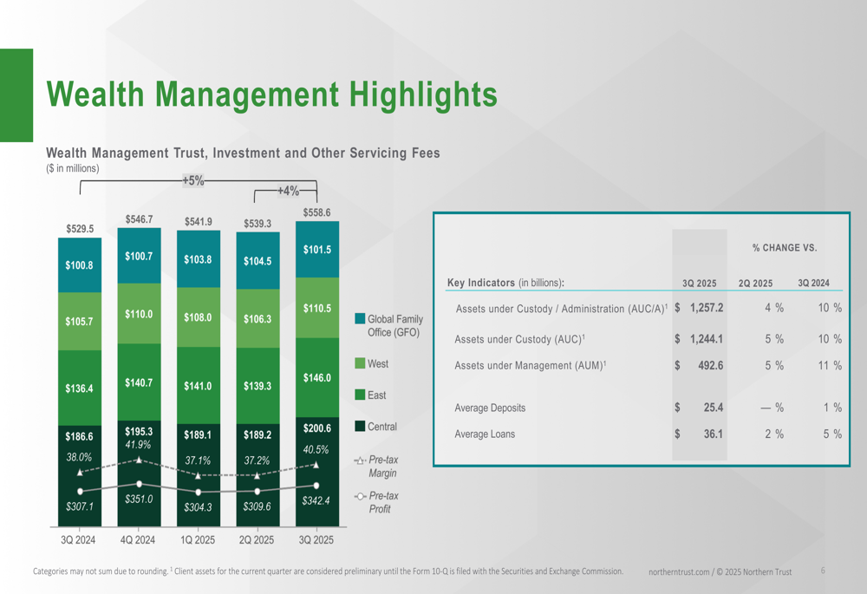Click the 2Q 2025 column header in the table
867x594 pixels.
click(x=755, y=284)
